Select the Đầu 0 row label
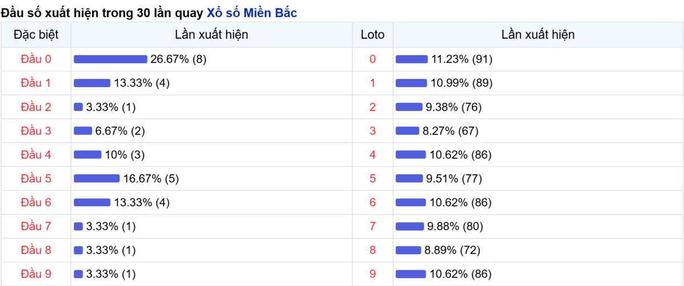 36,59
